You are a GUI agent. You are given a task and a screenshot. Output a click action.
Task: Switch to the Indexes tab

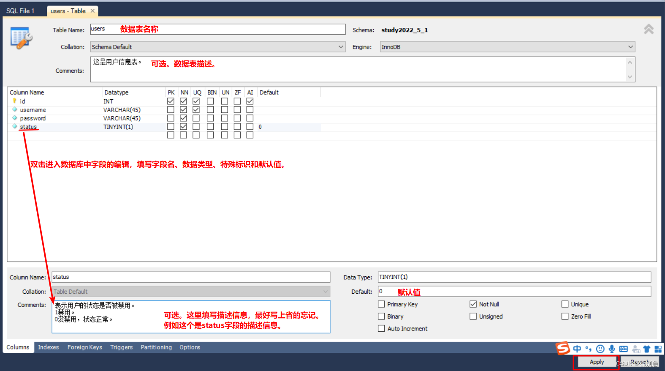coord(49,347)
